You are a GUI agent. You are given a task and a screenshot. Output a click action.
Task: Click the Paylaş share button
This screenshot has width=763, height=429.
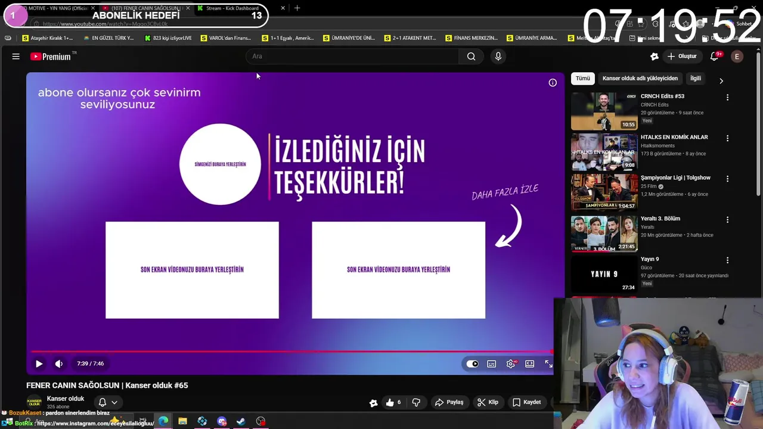449,402
